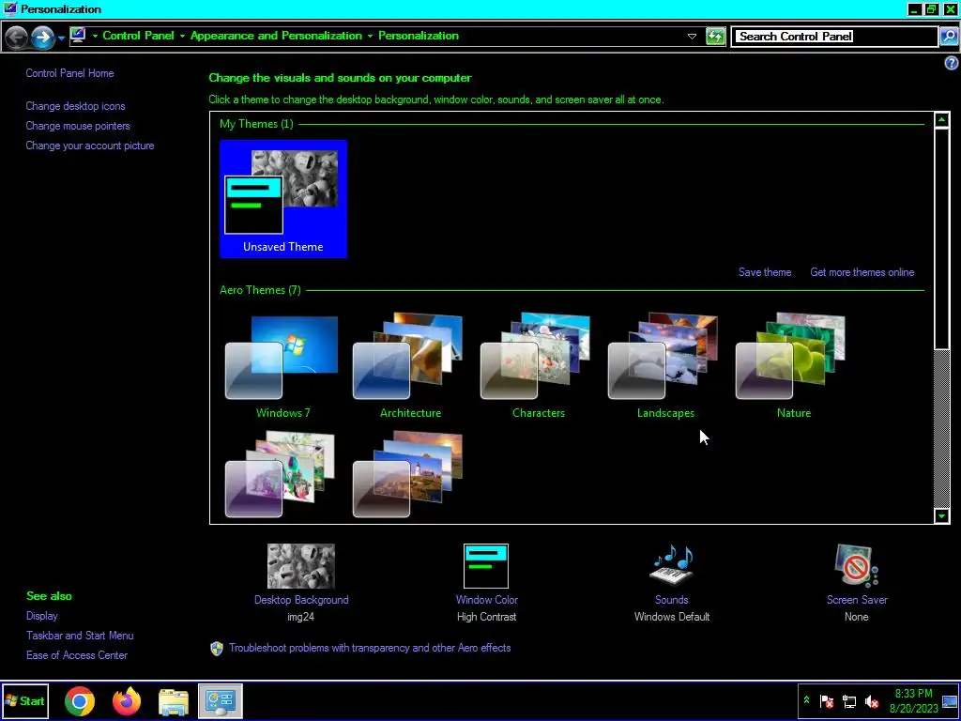Open Change your account picture link
The image size is (961, 721).
point(90,146)
